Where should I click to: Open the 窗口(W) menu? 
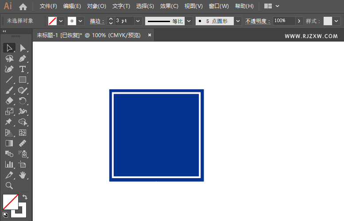(x=219, y=6)
